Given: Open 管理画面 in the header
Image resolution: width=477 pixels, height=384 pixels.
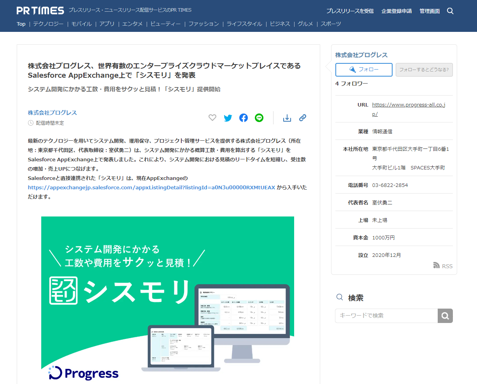Looking at the screenshot, I should [430, 11].
